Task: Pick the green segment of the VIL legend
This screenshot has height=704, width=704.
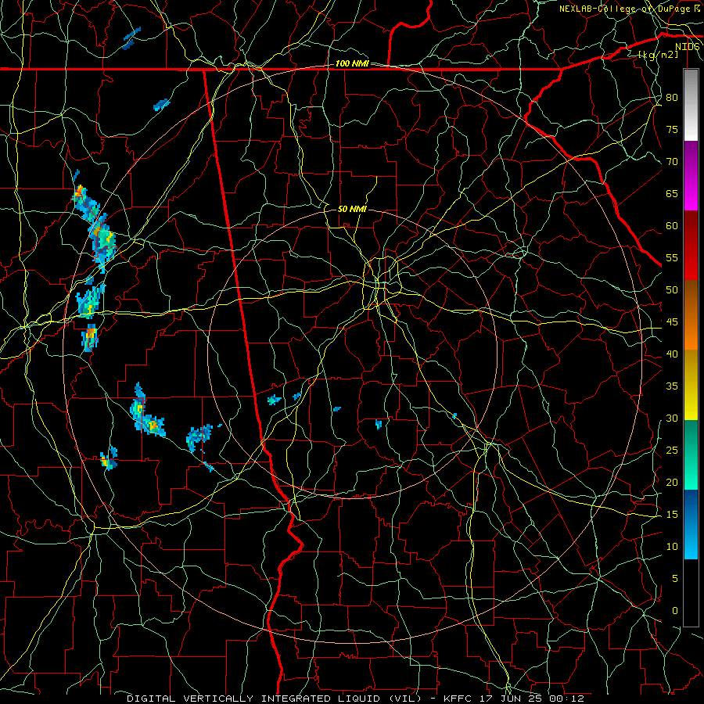Action: click(691, 454)
